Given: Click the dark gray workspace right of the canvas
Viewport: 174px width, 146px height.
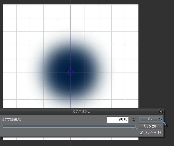Looking at the screenshot, I should [x=156, y=54].
